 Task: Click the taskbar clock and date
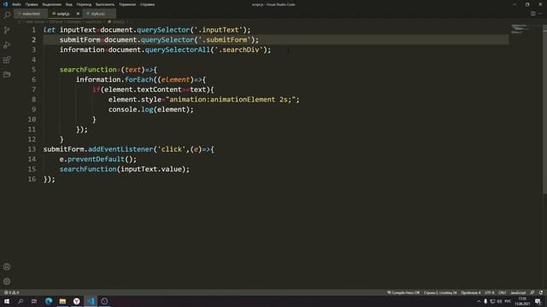(522, 301)
